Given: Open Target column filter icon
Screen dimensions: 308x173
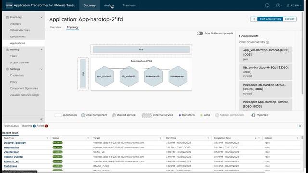Looking at the screenshot, I should coord(160,138).
